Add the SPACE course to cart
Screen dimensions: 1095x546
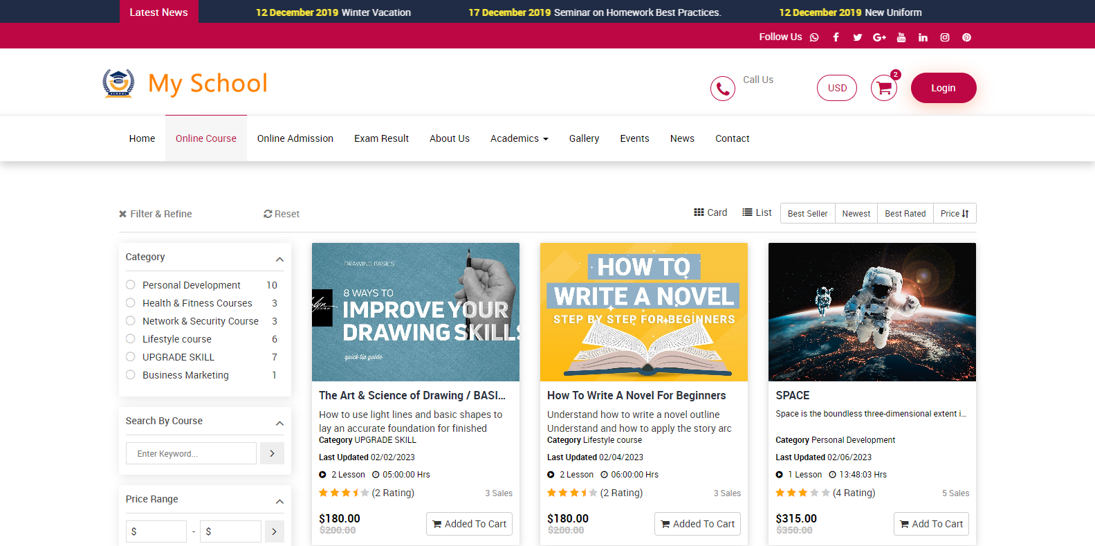pos(930,524)
